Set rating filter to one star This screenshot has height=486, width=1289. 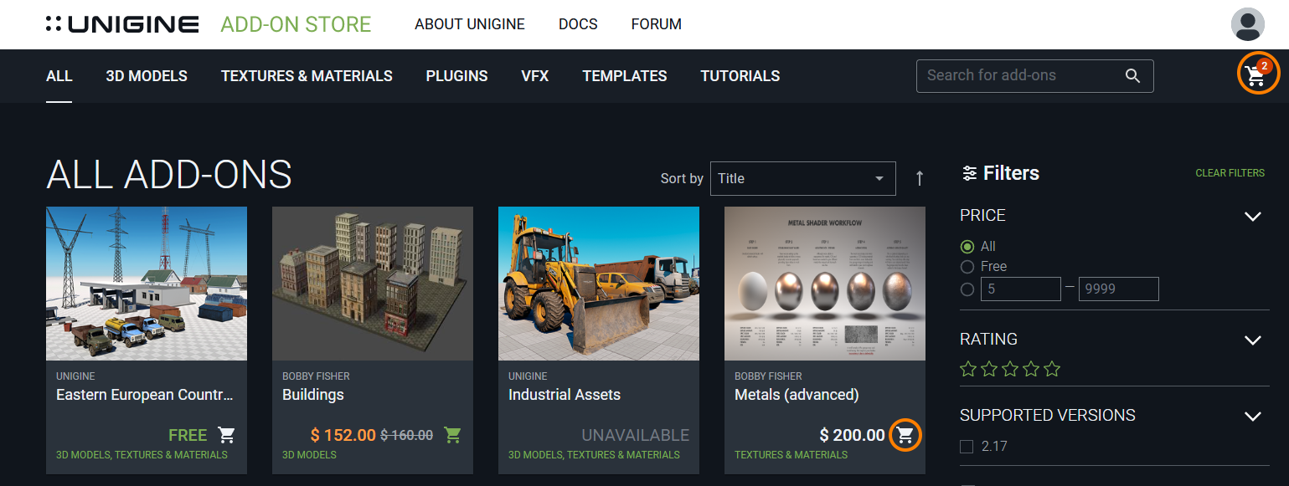click(x=968, y=369)
